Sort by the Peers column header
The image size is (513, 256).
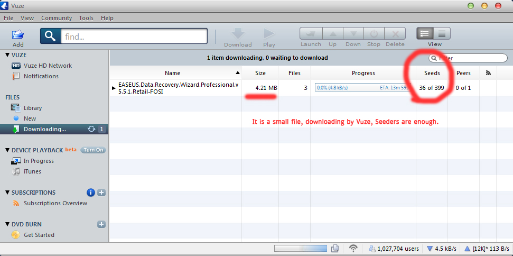463,73
